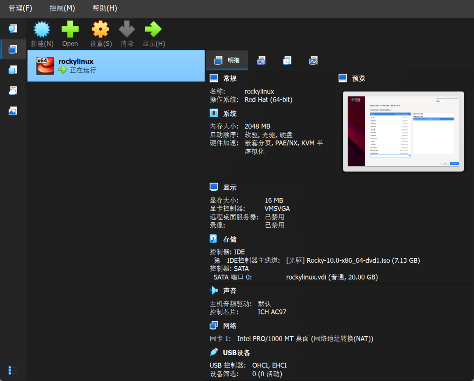Image resolution: width=474 pixels, height=381 pixels.
Task: Switch to the logs clock tab
Action: (x=287, y=61)
